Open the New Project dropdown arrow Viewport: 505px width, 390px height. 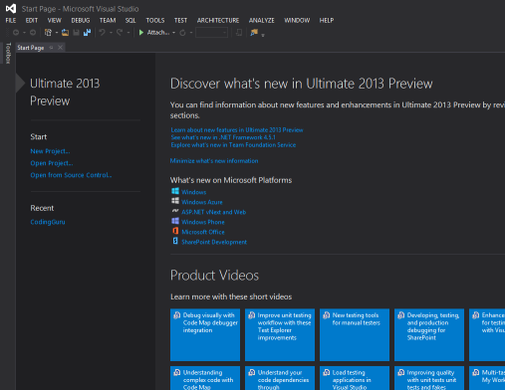[57, 33]
